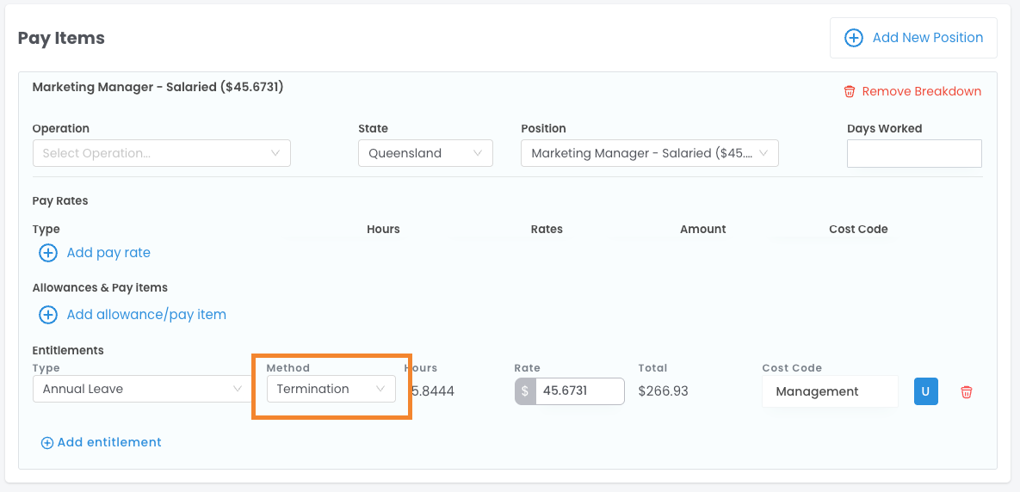1020x492 pixels.
Task: Click the Rate field containing 45.6731
Action: tap(579, 391)
